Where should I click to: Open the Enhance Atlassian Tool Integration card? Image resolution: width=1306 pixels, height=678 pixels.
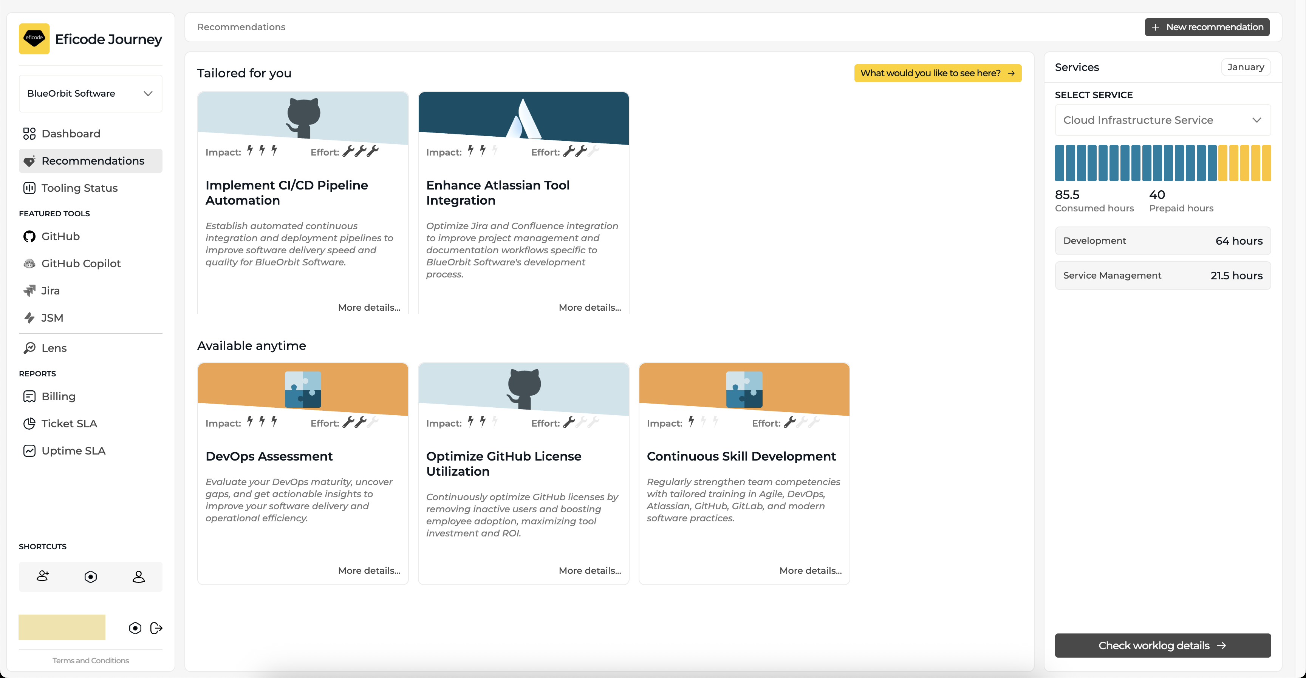(x=497, y=193)
